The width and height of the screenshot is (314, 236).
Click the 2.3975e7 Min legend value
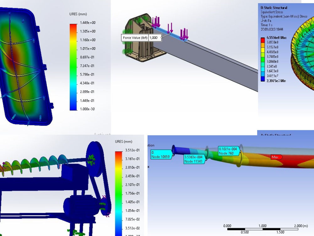[276, 81]
